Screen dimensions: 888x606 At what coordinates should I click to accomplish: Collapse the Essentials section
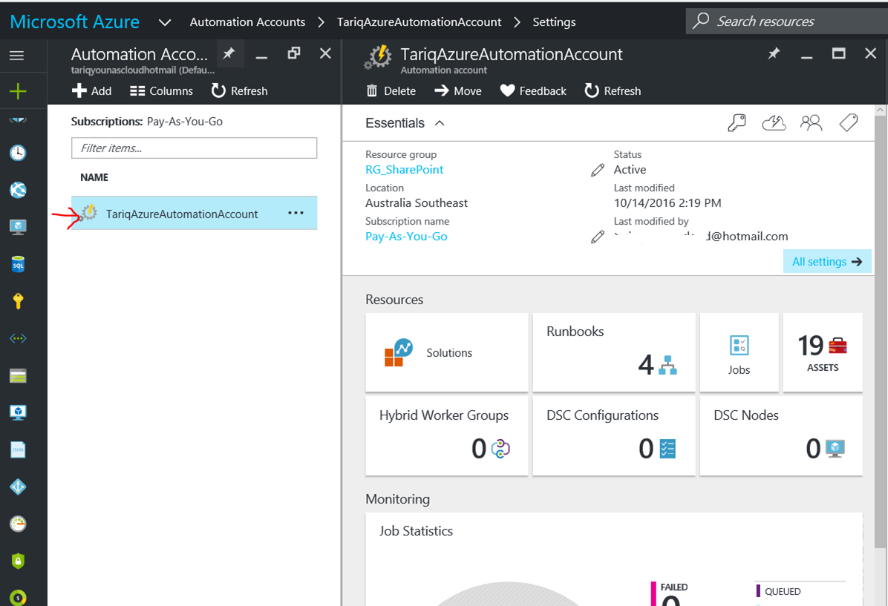pyautogui.click(x=440, y=123)
